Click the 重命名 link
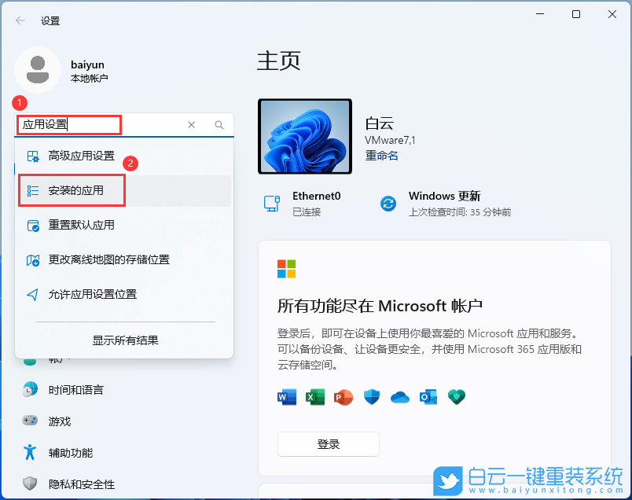The image size is (632, 500). (x=381, y=156)
